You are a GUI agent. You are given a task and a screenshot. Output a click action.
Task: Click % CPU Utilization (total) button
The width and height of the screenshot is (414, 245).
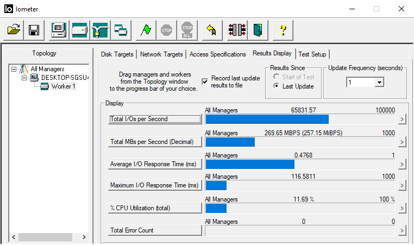pos(155,208)
